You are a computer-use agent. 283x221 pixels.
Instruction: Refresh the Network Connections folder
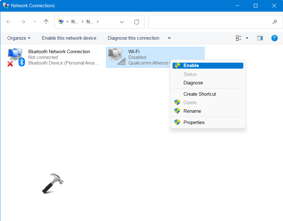click(x=136, y=22)
